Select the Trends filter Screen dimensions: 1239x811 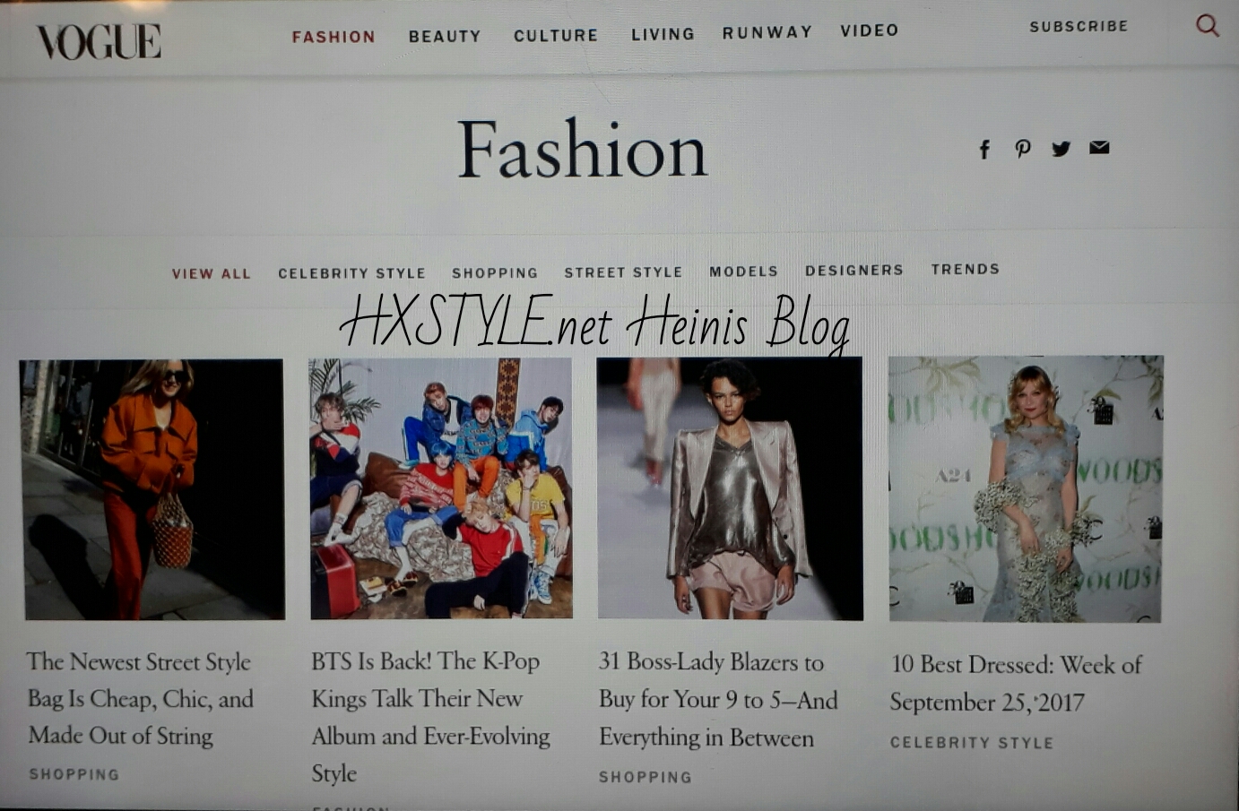click(x=965, y=269)
